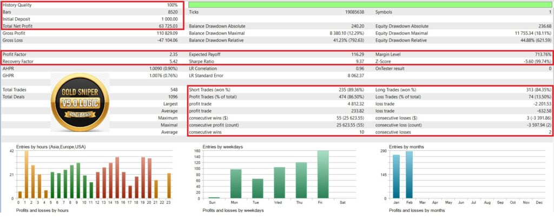
Task: Click the Friday bar in weekdays chart
Action: point(322,174)
